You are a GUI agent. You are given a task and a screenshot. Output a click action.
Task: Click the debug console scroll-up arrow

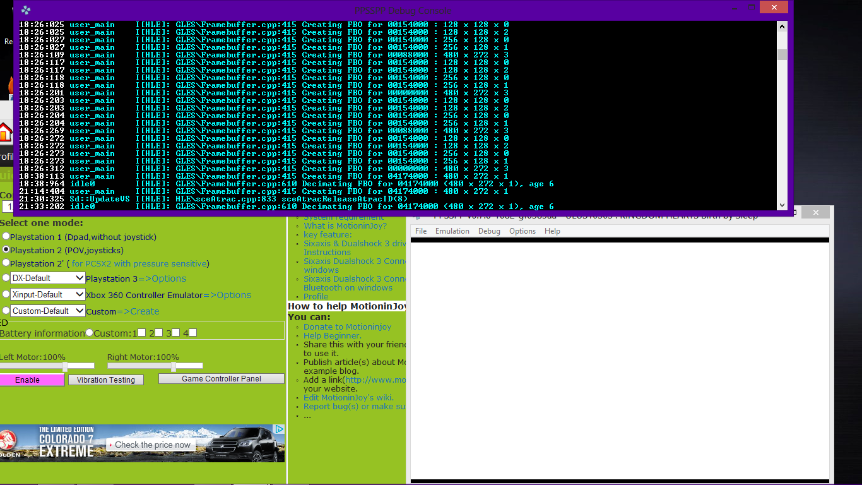(782, 27)
